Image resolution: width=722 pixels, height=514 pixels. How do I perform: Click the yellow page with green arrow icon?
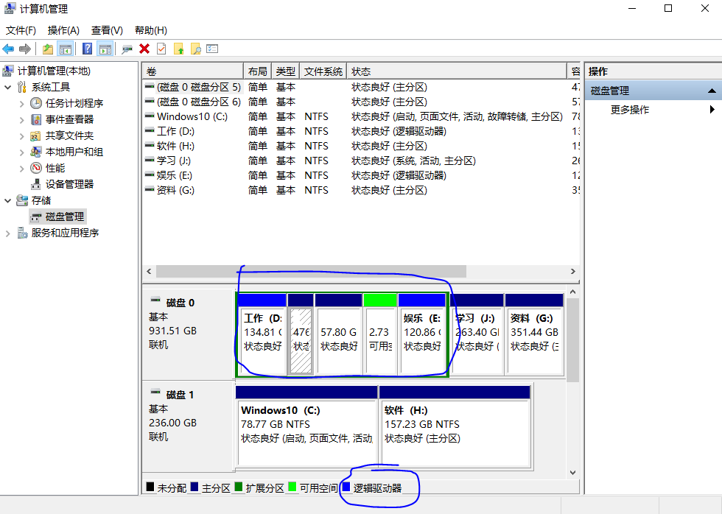[x=178, y=49]
